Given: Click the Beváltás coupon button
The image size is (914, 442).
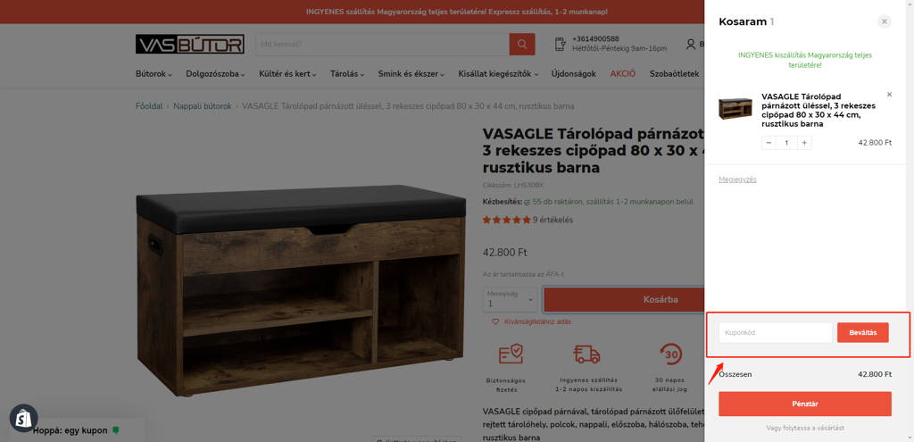Looking at the screenshot, I should point(863,332).
